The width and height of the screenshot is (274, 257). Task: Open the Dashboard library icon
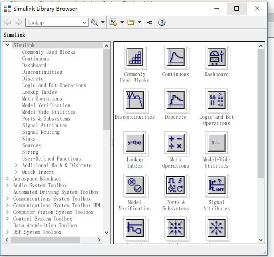point(216,57)
